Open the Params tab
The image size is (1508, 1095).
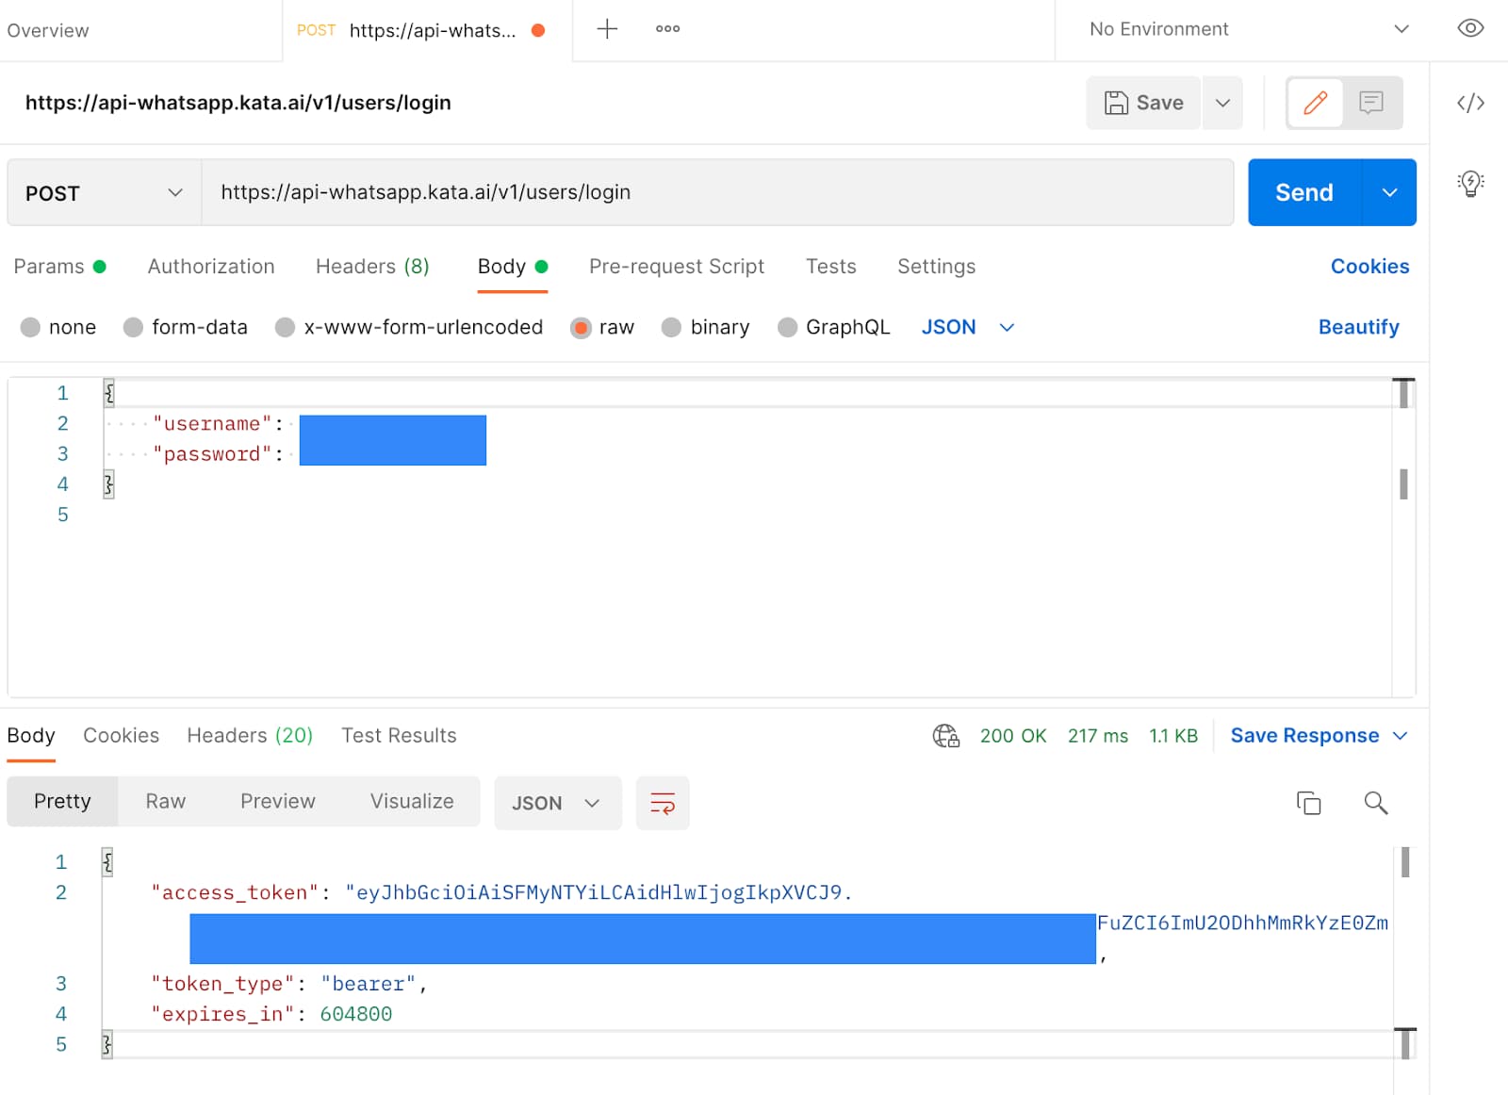(x=59, y=267)
